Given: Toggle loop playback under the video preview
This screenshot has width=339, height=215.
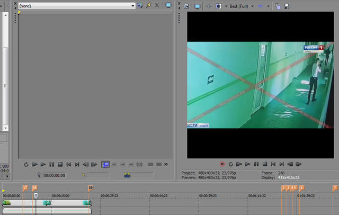Looking at the screenshot, I should 231,164.
